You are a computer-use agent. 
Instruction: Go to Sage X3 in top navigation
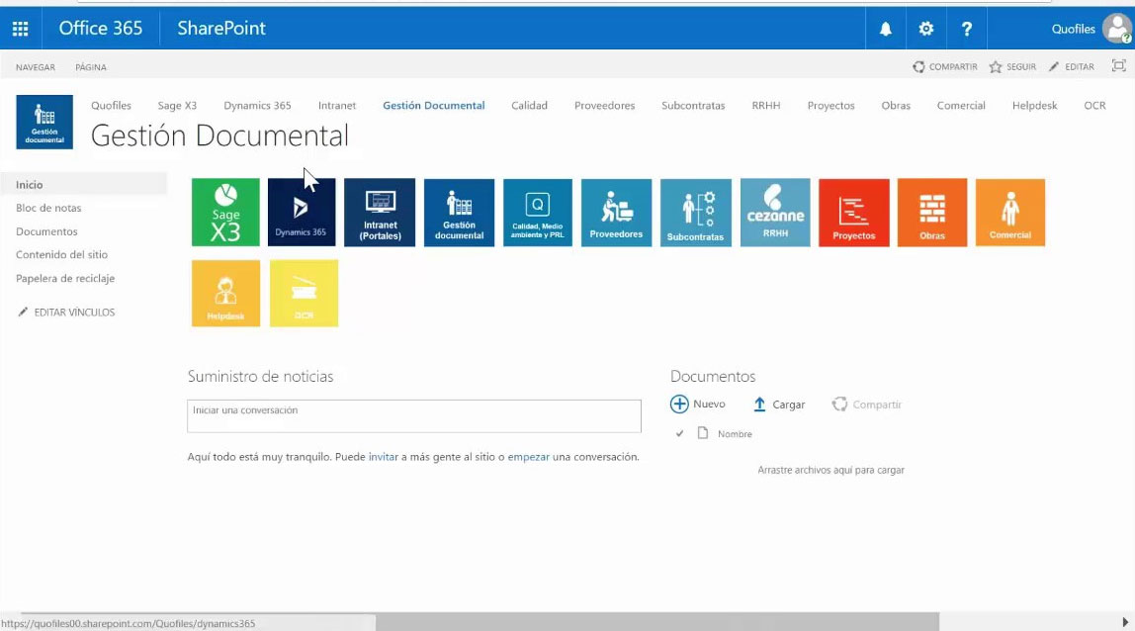(x=177, y=105)
